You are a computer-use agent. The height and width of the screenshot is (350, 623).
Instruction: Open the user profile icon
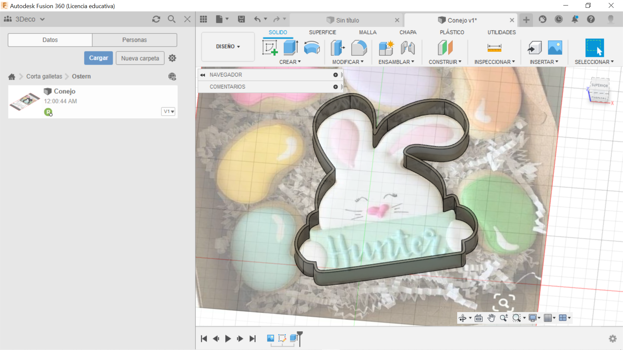pyautogui.click(x=611, y=19)
